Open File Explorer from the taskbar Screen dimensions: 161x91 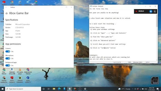[54, 89]
